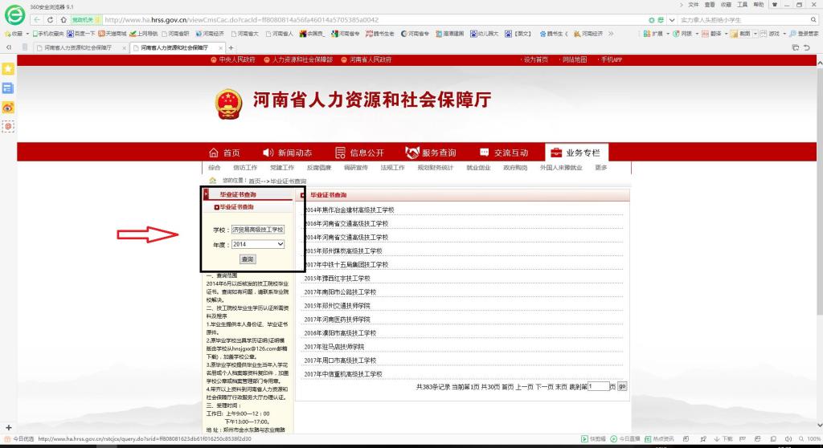Open the 帮助 menu
The height and width of the screenshot is (448, 823).
pos(759,5)
